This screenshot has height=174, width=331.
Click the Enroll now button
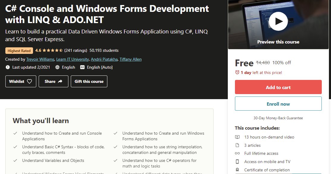click(x=278, y=104)
